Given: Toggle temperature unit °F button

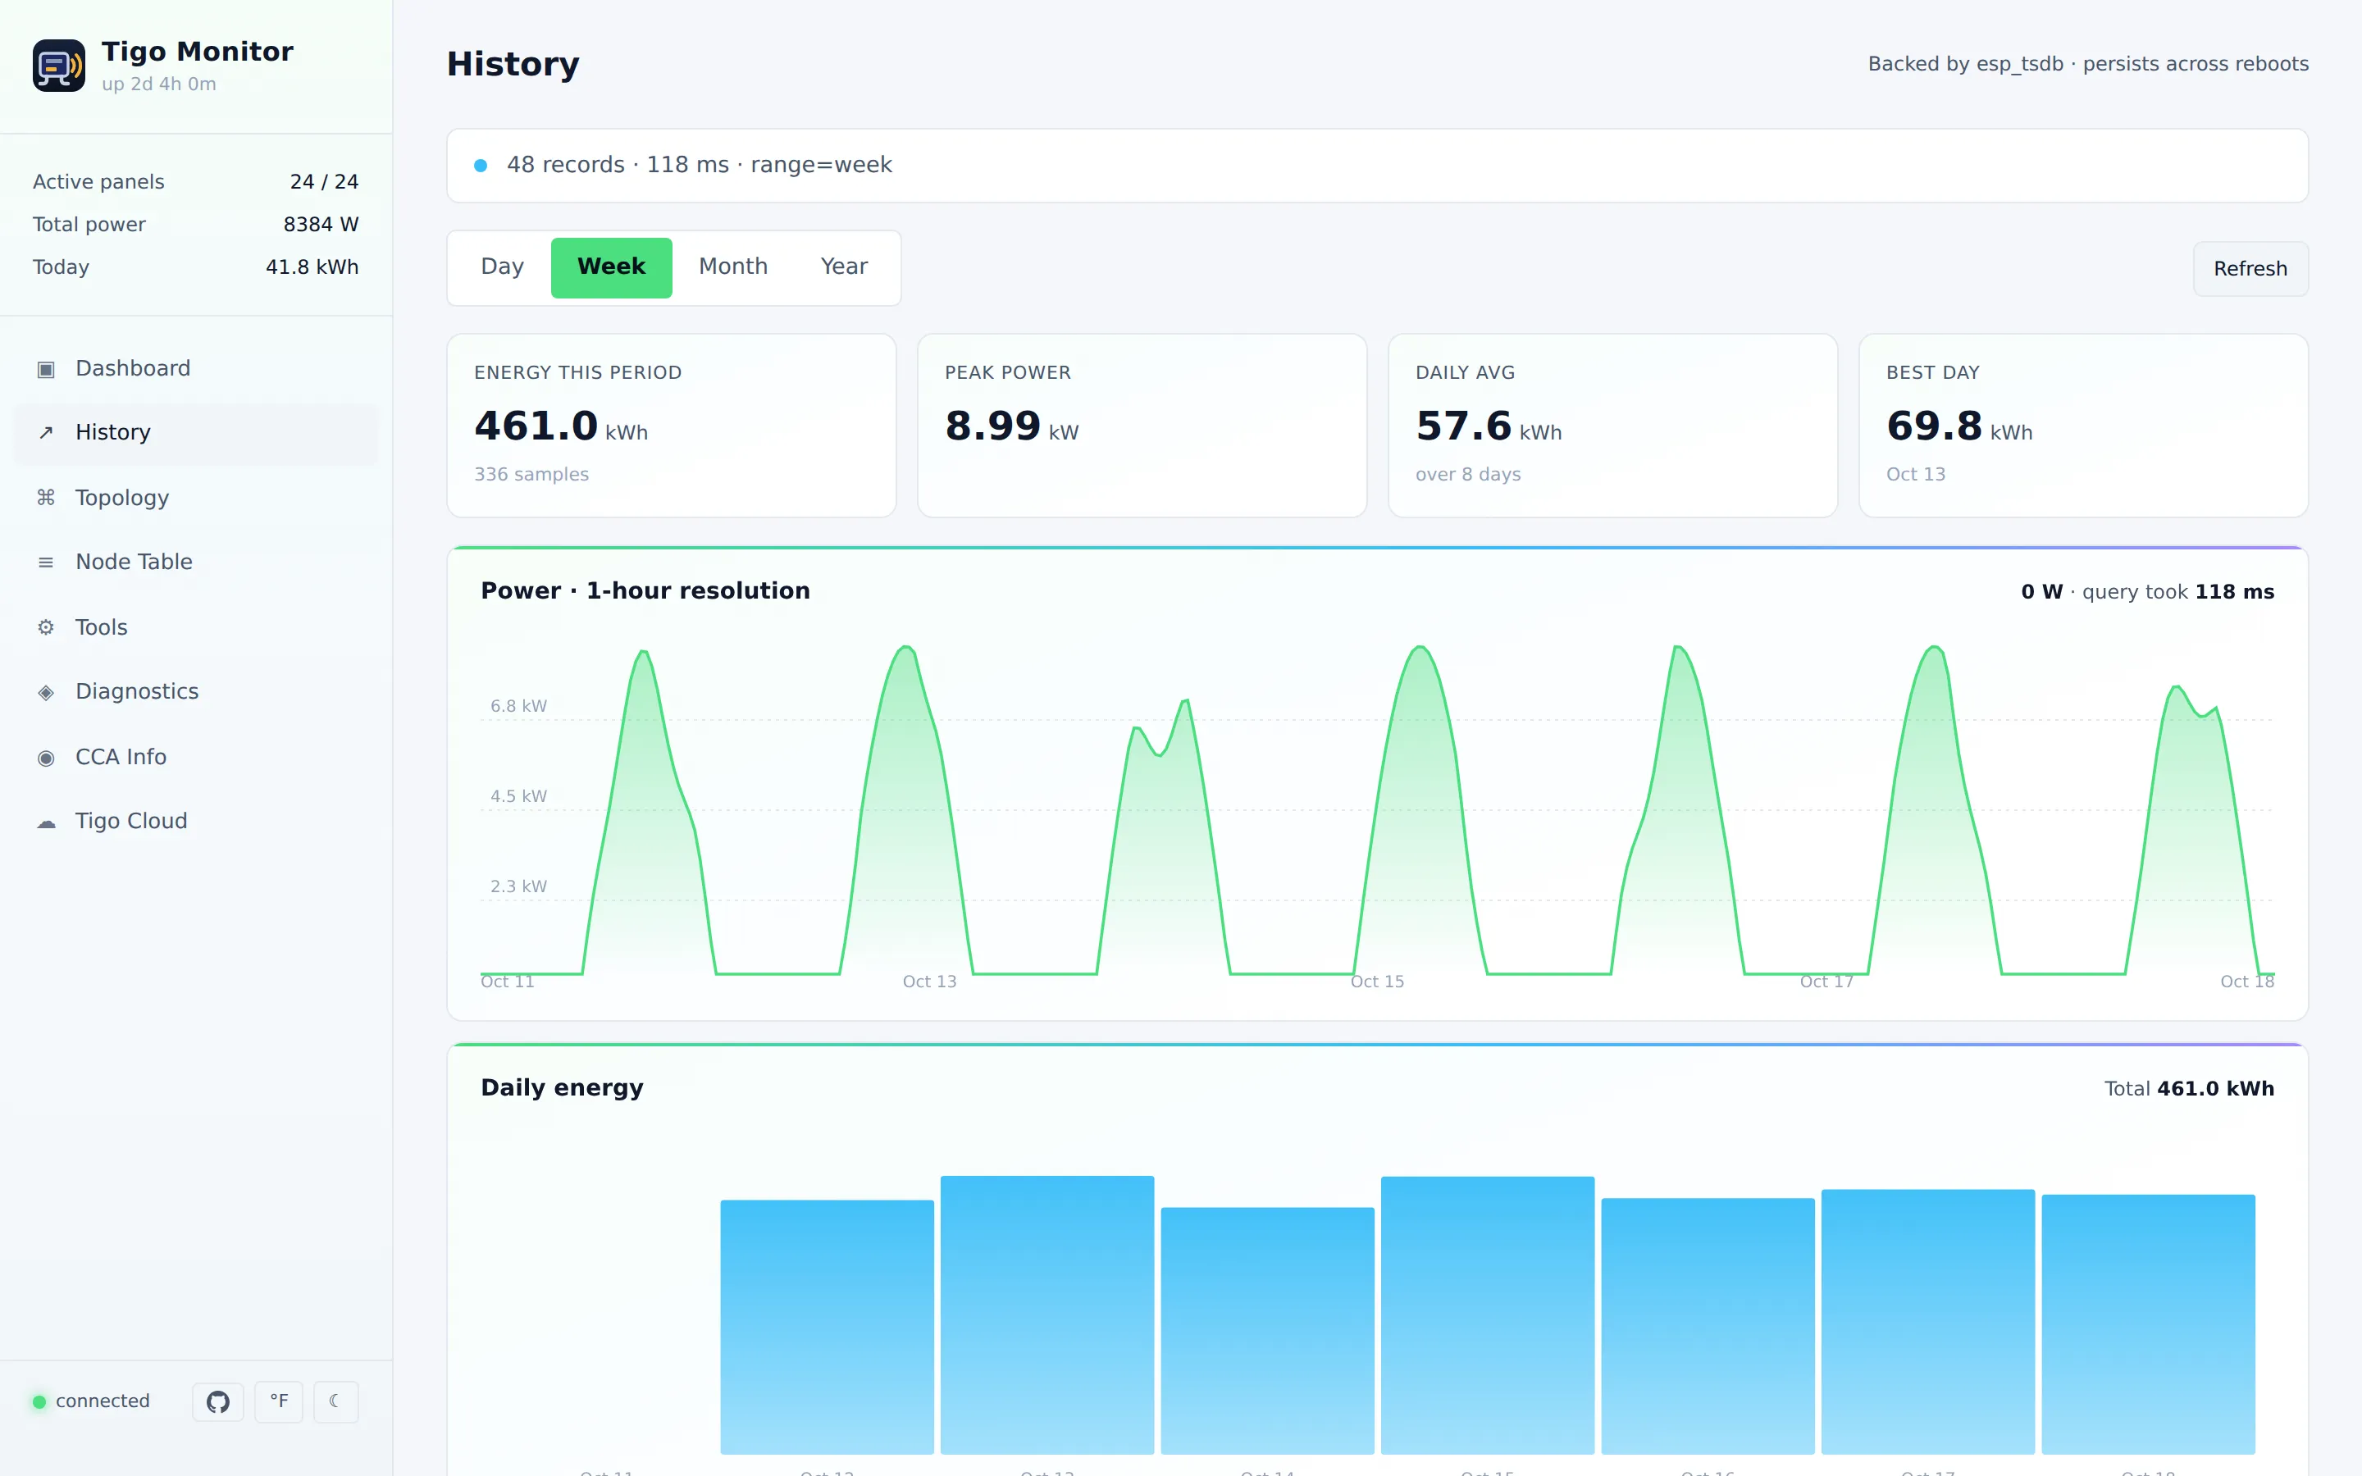Looking at the screenshot, I should [279, 1402].
